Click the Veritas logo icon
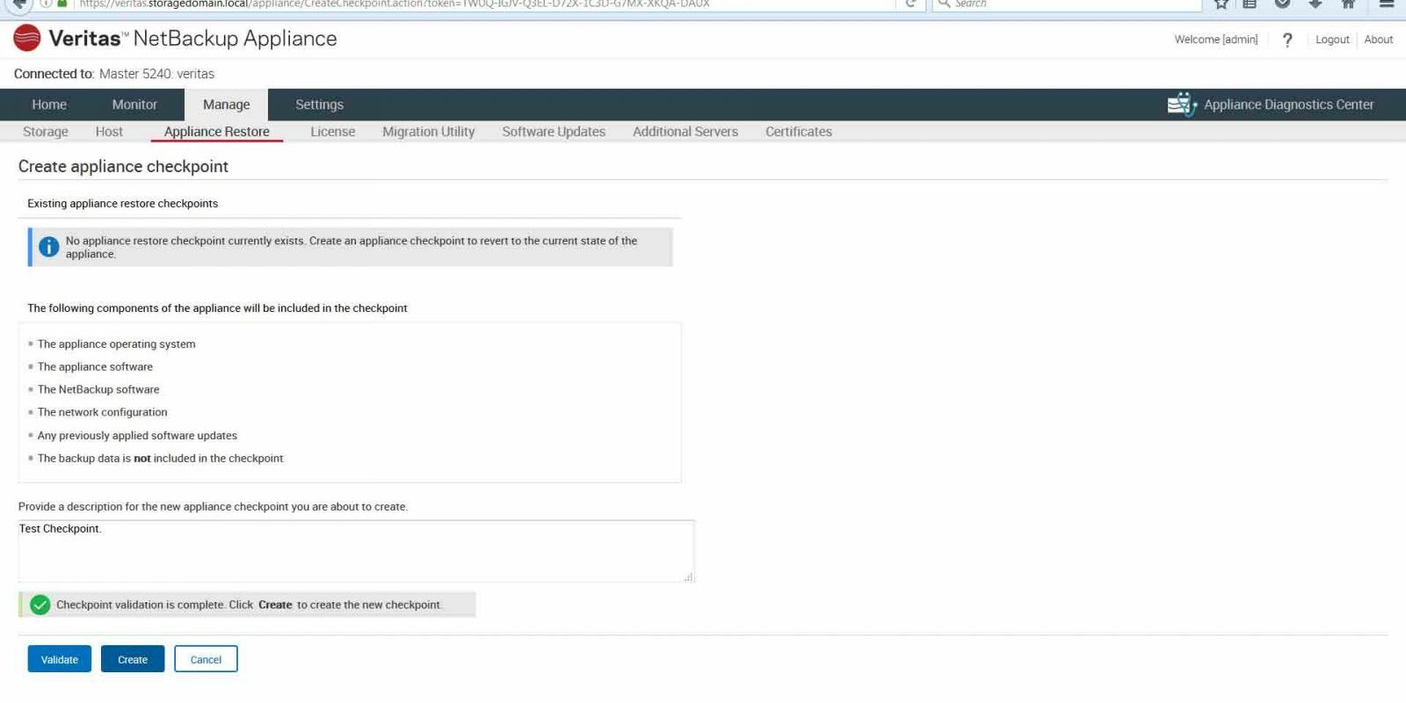Viewport: 1406px width, 703px height. 27,39
